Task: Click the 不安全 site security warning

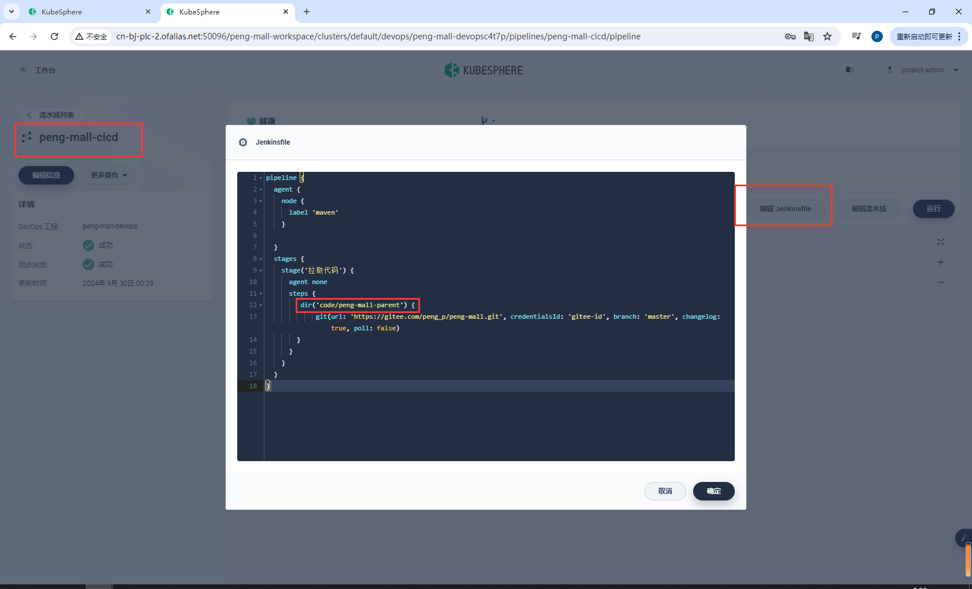Action: tap(91, 36)
